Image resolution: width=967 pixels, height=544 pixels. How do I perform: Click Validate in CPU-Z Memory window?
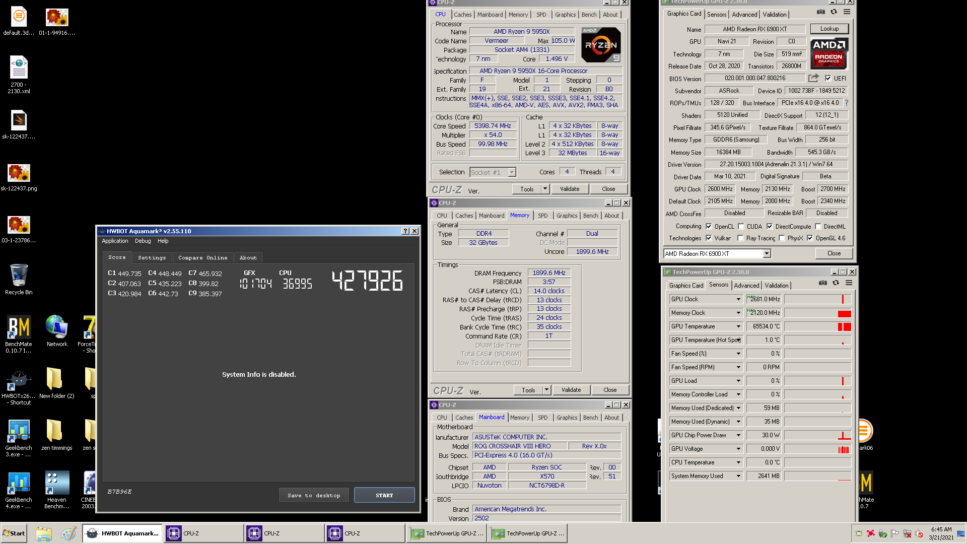[x=571, y=390]
